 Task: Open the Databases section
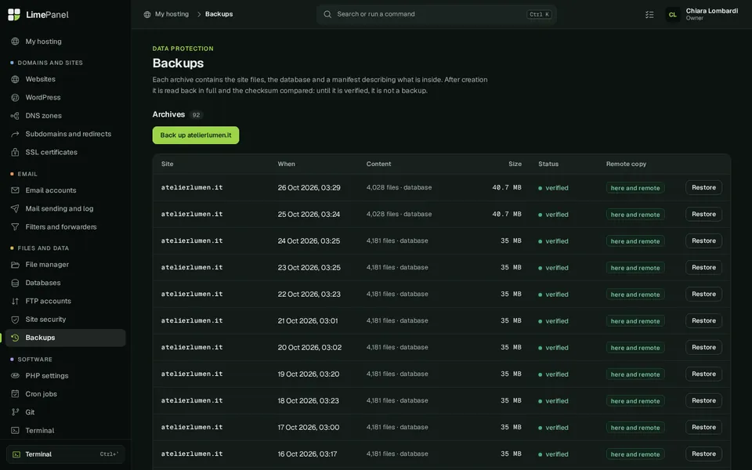(x=65, y=283)
